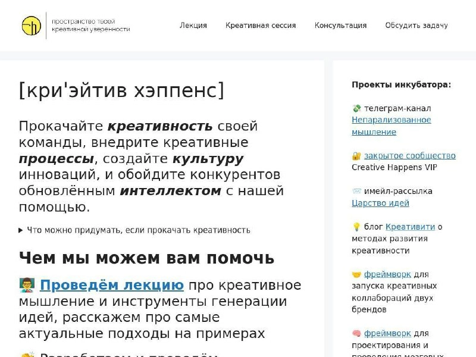Click the light bulb emoji beside блог

(x=356, y=227)
